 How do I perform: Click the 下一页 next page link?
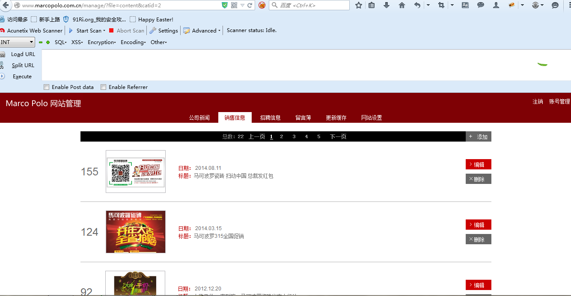point(338,136)
